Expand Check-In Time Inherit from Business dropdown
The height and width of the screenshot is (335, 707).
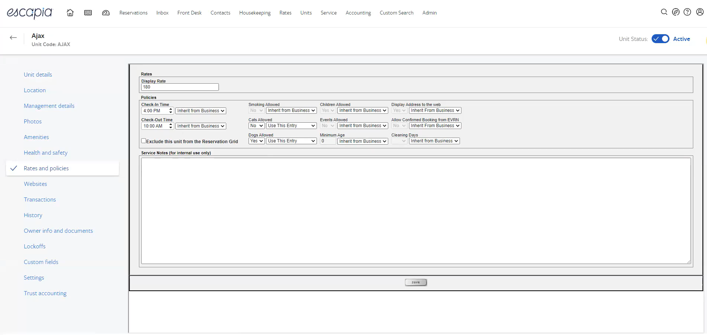point(201,111)
